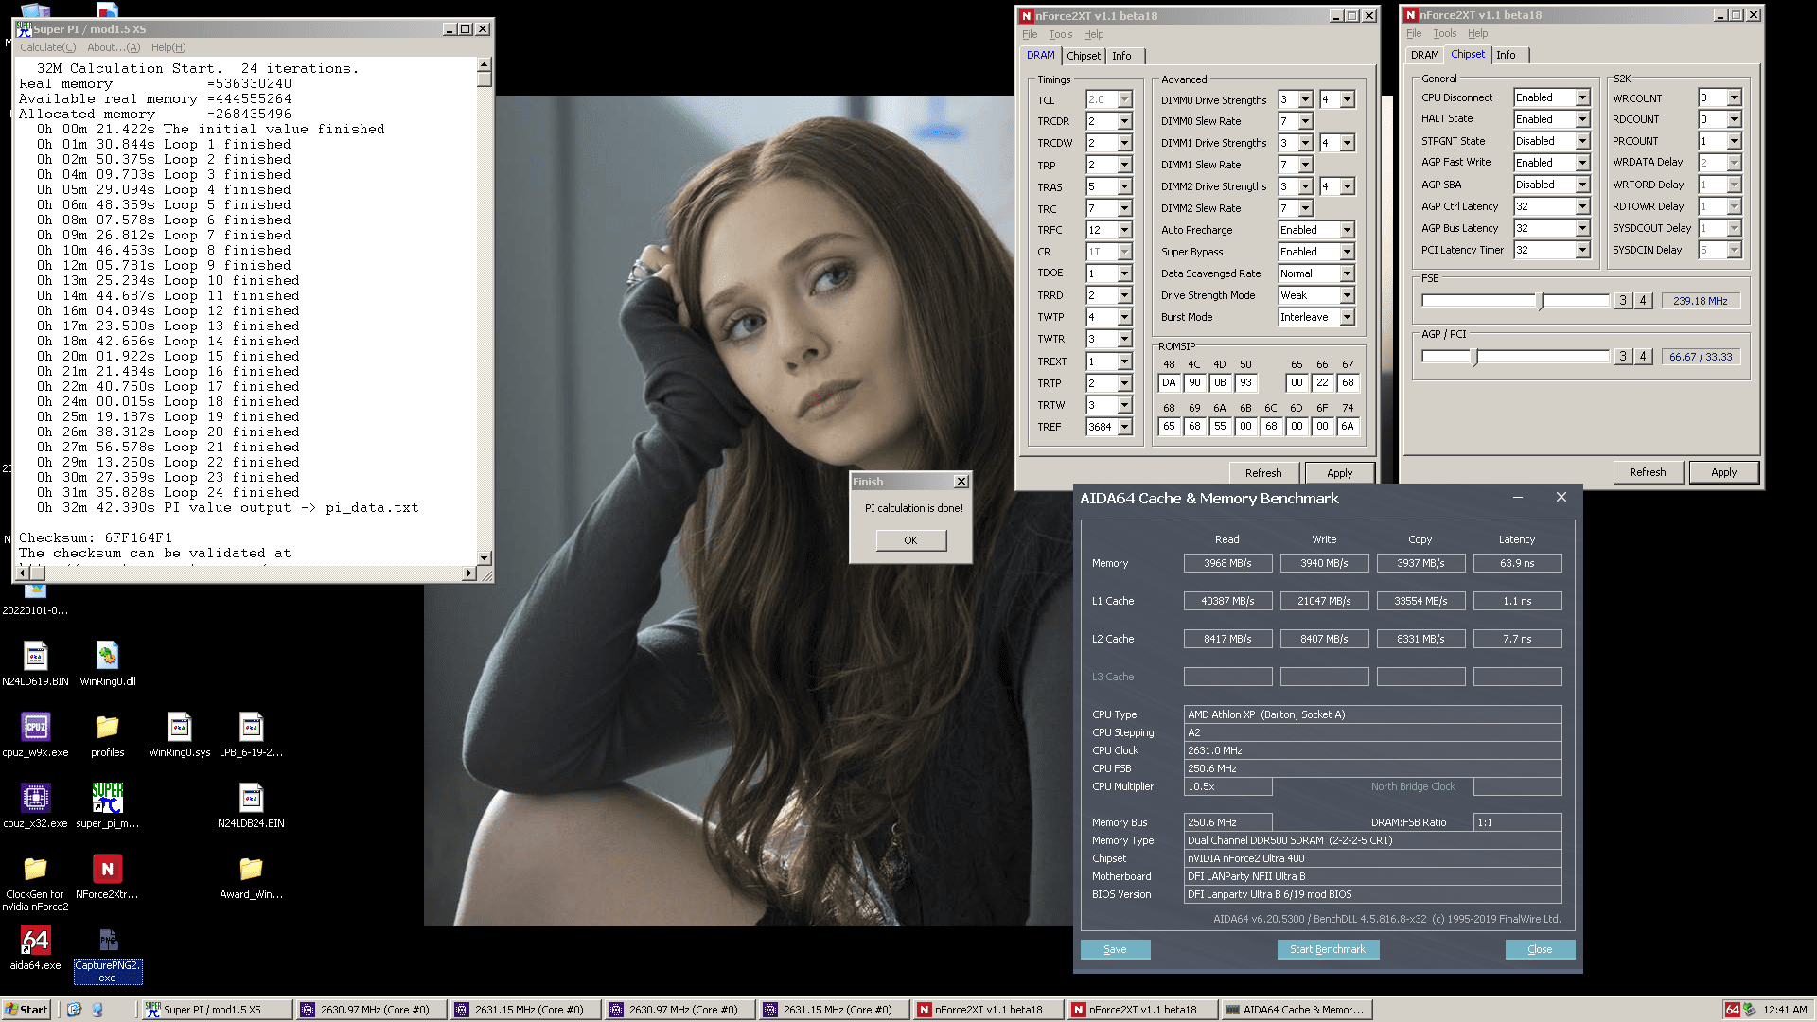Open the NForce2Xtreme desktop icon
The width and height of the screenshot is (1817, 1022).
(107, 870)
